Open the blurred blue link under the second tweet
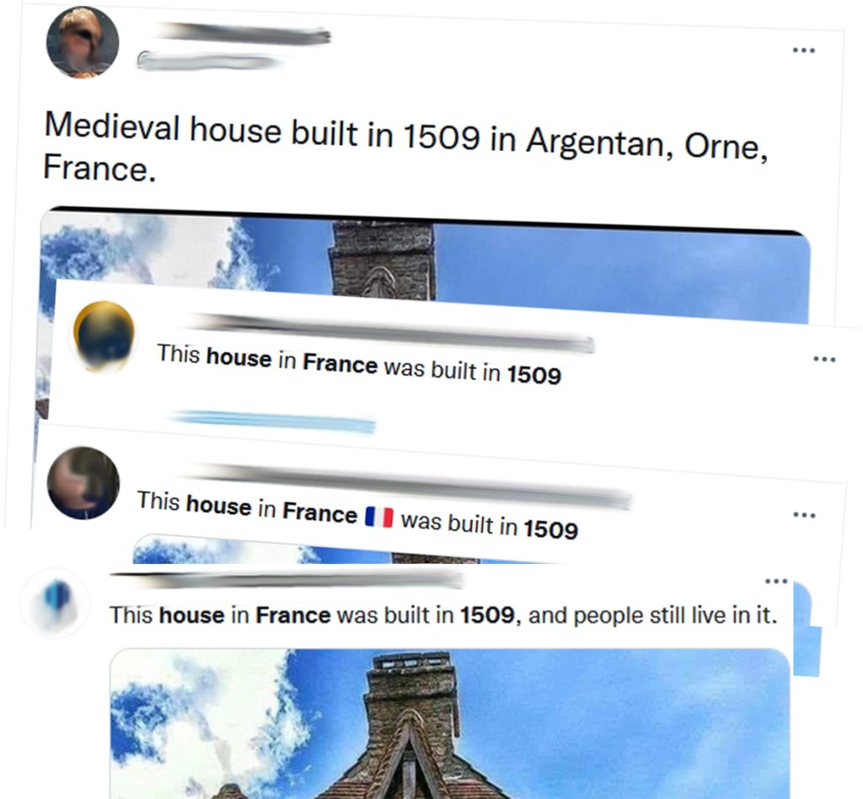This screenshot has width=863, height=799. pyautogui.click(x=273, y=421)
